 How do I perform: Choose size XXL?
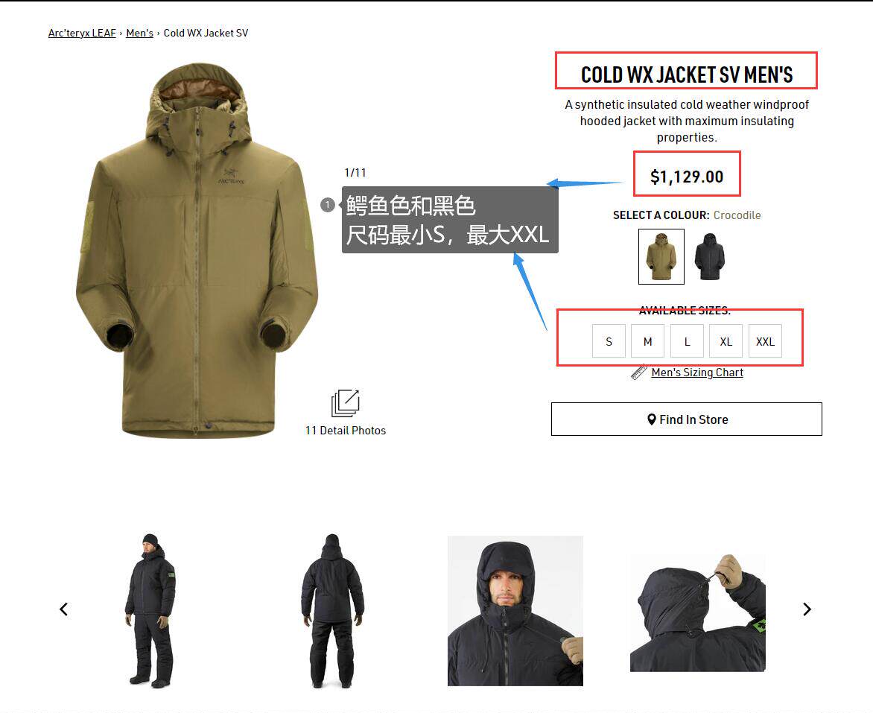tap(765, 341)
